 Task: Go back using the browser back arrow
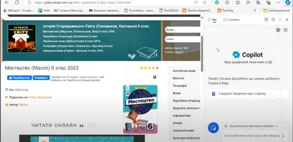pyautogui.click(x=7, y=3)
